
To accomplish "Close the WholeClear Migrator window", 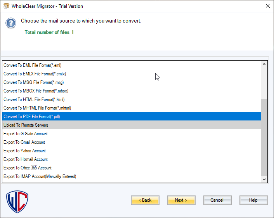I will pos(267,6).
